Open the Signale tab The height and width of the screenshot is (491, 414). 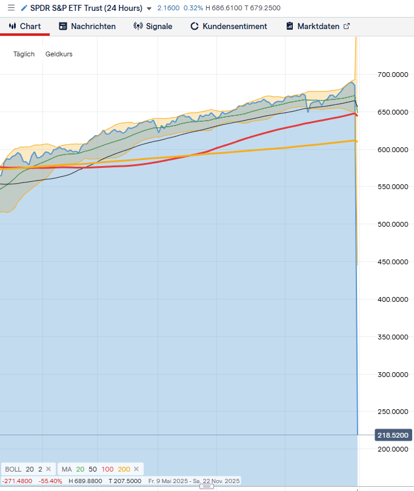tap(153, 26)
